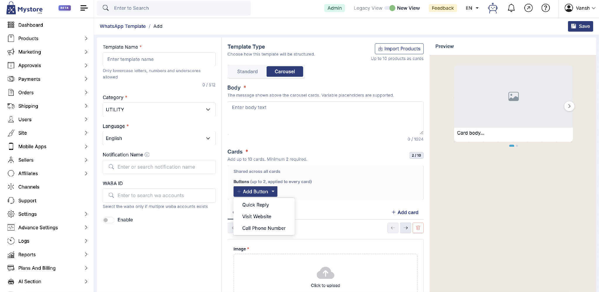Open the Dashboard grid icon
599x292 pixels.
11,25
